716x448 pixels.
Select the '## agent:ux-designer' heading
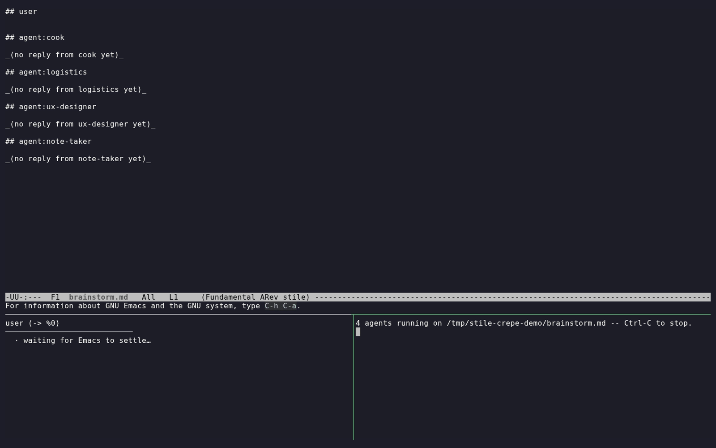click(x=51, y=107)
